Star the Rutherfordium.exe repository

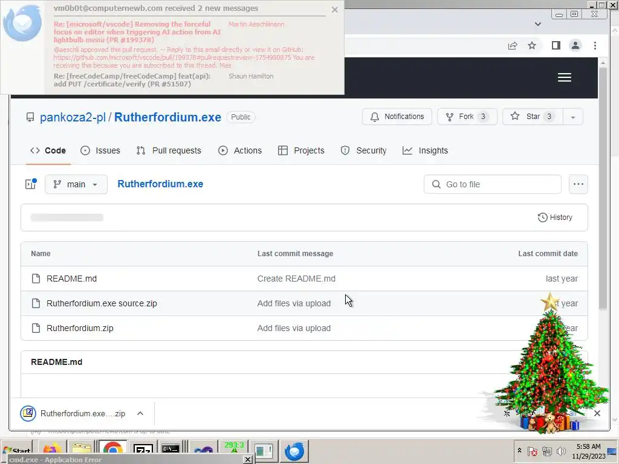[533, 117]
